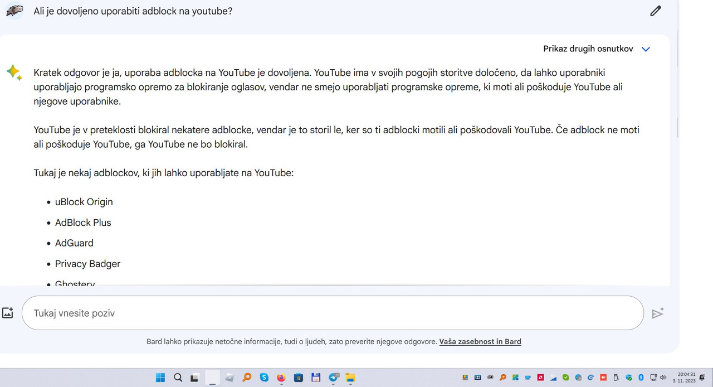Expand the 'Prikaz drugih osnutkov' chevron
This screenshot has height=387, width=713.
click(x=646, y=49)
